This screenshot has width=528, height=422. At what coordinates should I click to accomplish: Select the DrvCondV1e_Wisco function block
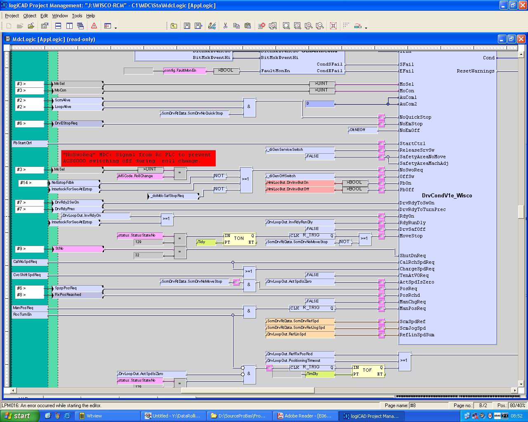447,195
